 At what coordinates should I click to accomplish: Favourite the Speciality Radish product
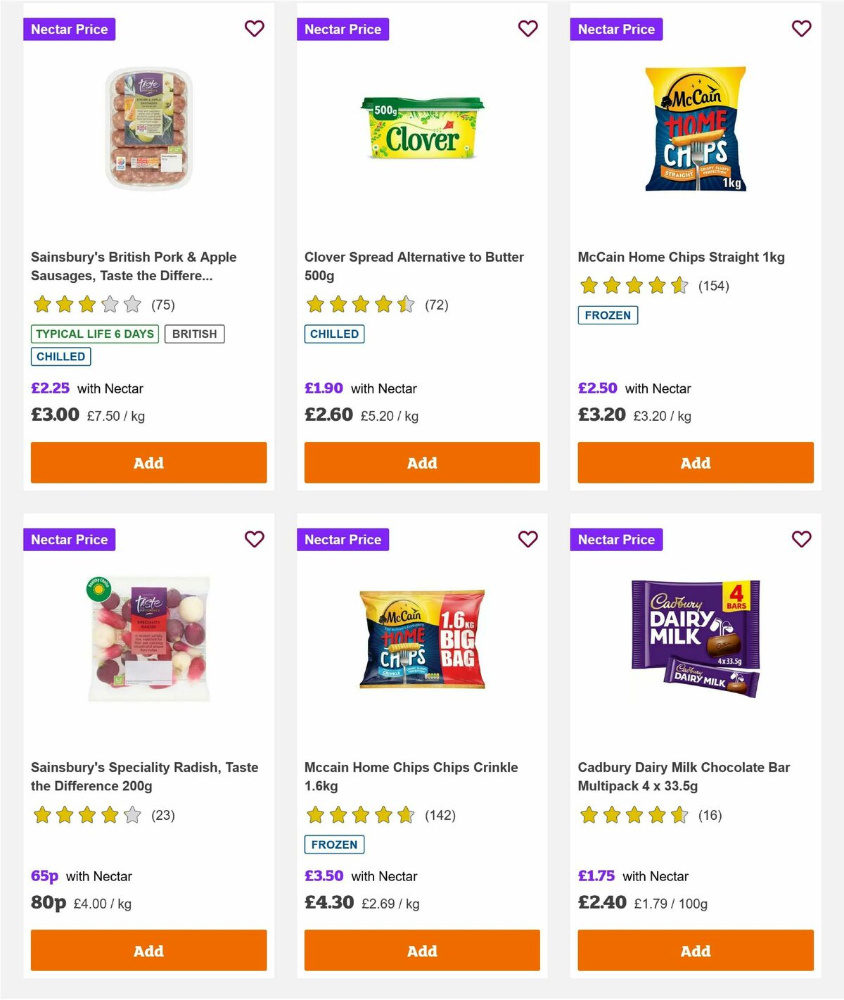pyautogui.click(x=254, y=539)
